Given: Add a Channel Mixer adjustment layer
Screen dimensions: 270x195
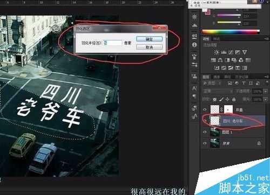Looking at the screenshot, I should (241, 60).
